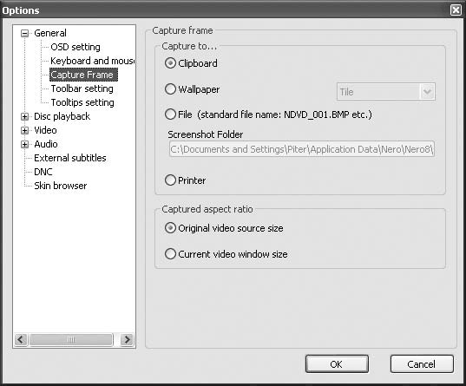
Task: Confirm settings with OK button
Action: (337, 364)
